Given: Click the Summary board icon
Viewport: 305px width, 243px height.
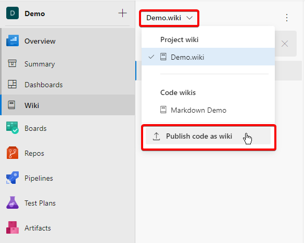Looking at the screenshot, I should click(12, 63).
